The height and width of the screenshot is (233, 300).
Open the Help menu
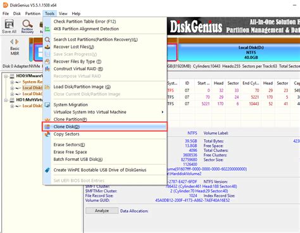click(76, 14)
